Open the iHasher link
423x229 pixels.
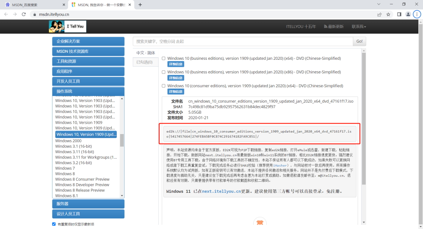pyautogui.click(x=280, y=165)
